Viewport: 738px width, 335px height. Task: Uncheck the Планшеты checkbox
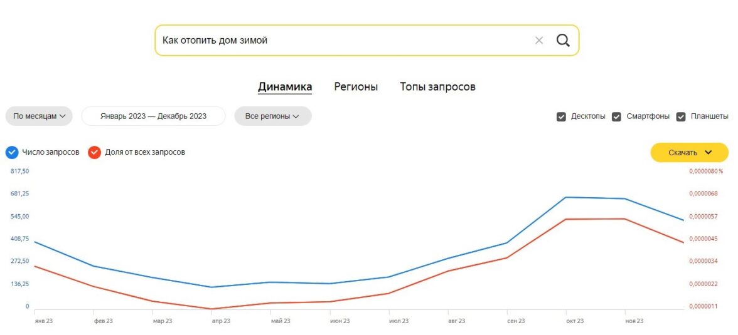coord(681,116)
